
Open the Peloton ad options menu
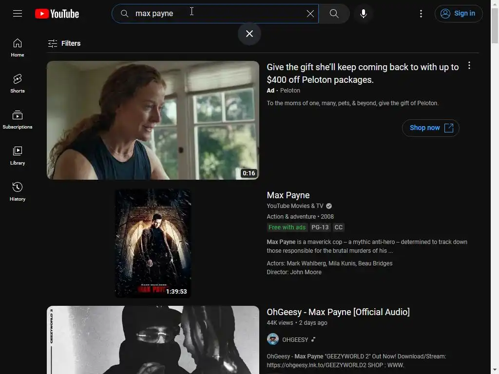[469, 66]
